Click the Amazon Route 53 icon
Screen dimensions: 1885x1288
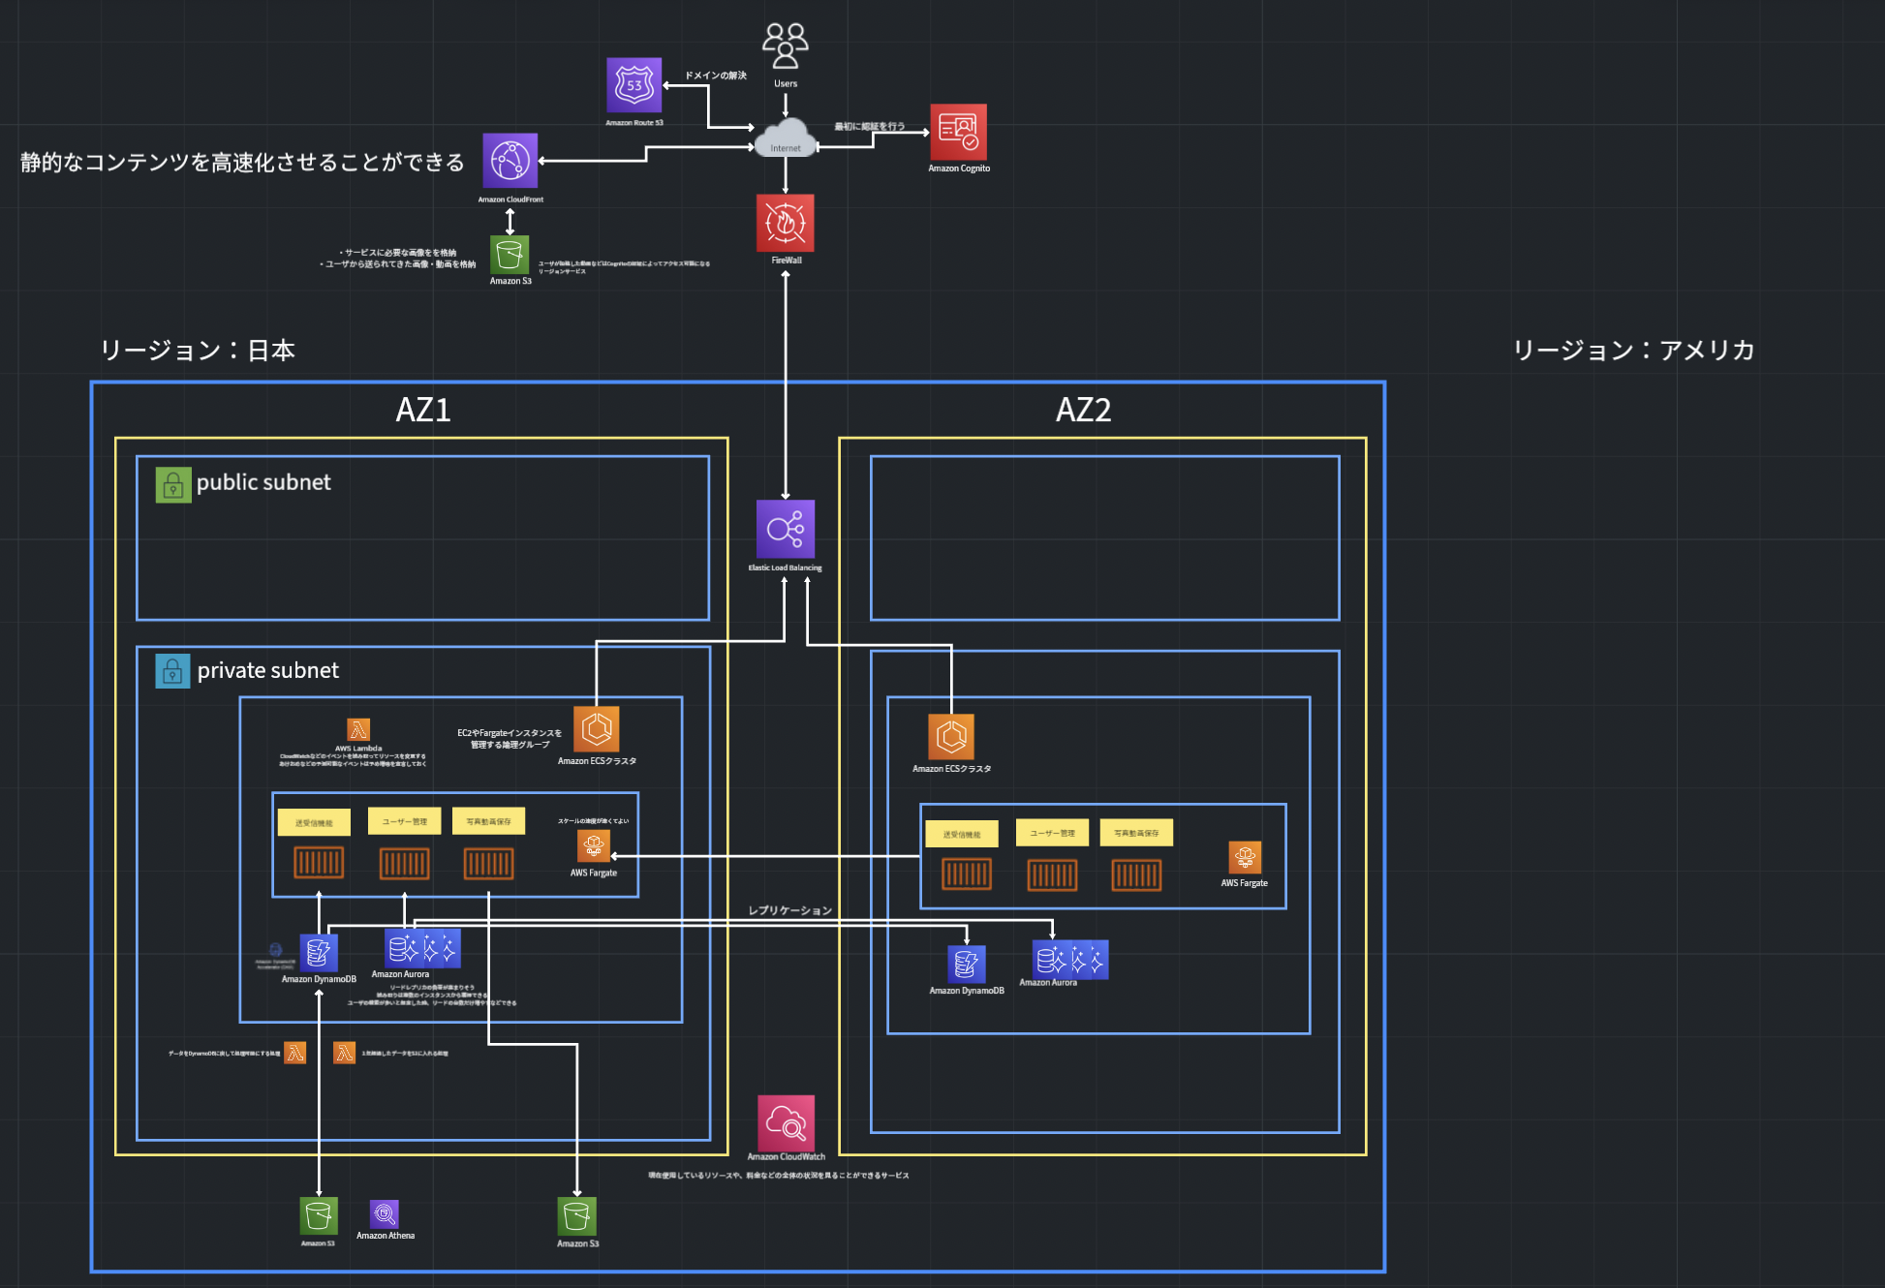(x=634, y=85)
